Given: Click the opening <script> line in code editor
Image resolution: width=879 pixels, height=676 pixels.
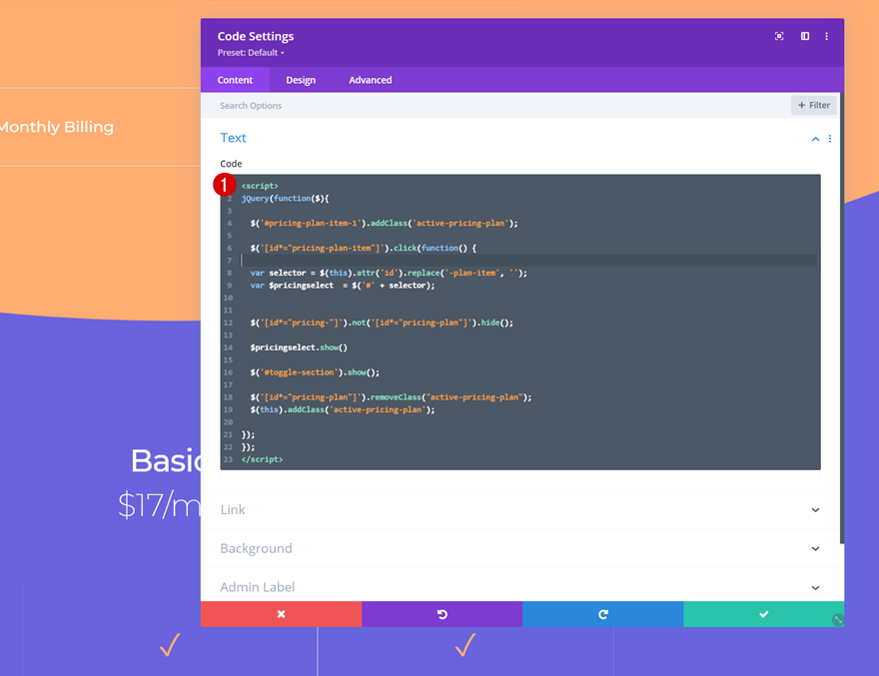Looking at the screenshot, I should coord(260,186).
